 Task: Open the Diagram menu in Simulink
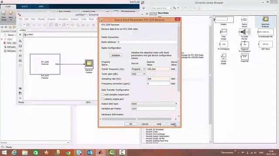coord(51,19)
